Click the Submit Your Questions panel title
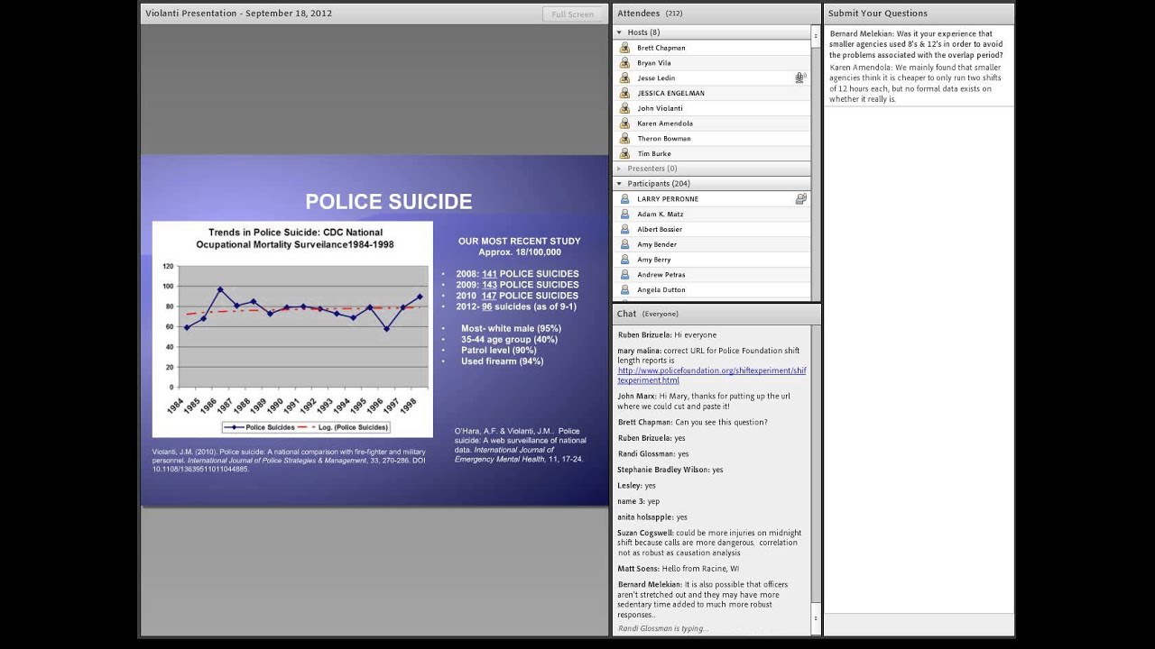 coord(878,14)
